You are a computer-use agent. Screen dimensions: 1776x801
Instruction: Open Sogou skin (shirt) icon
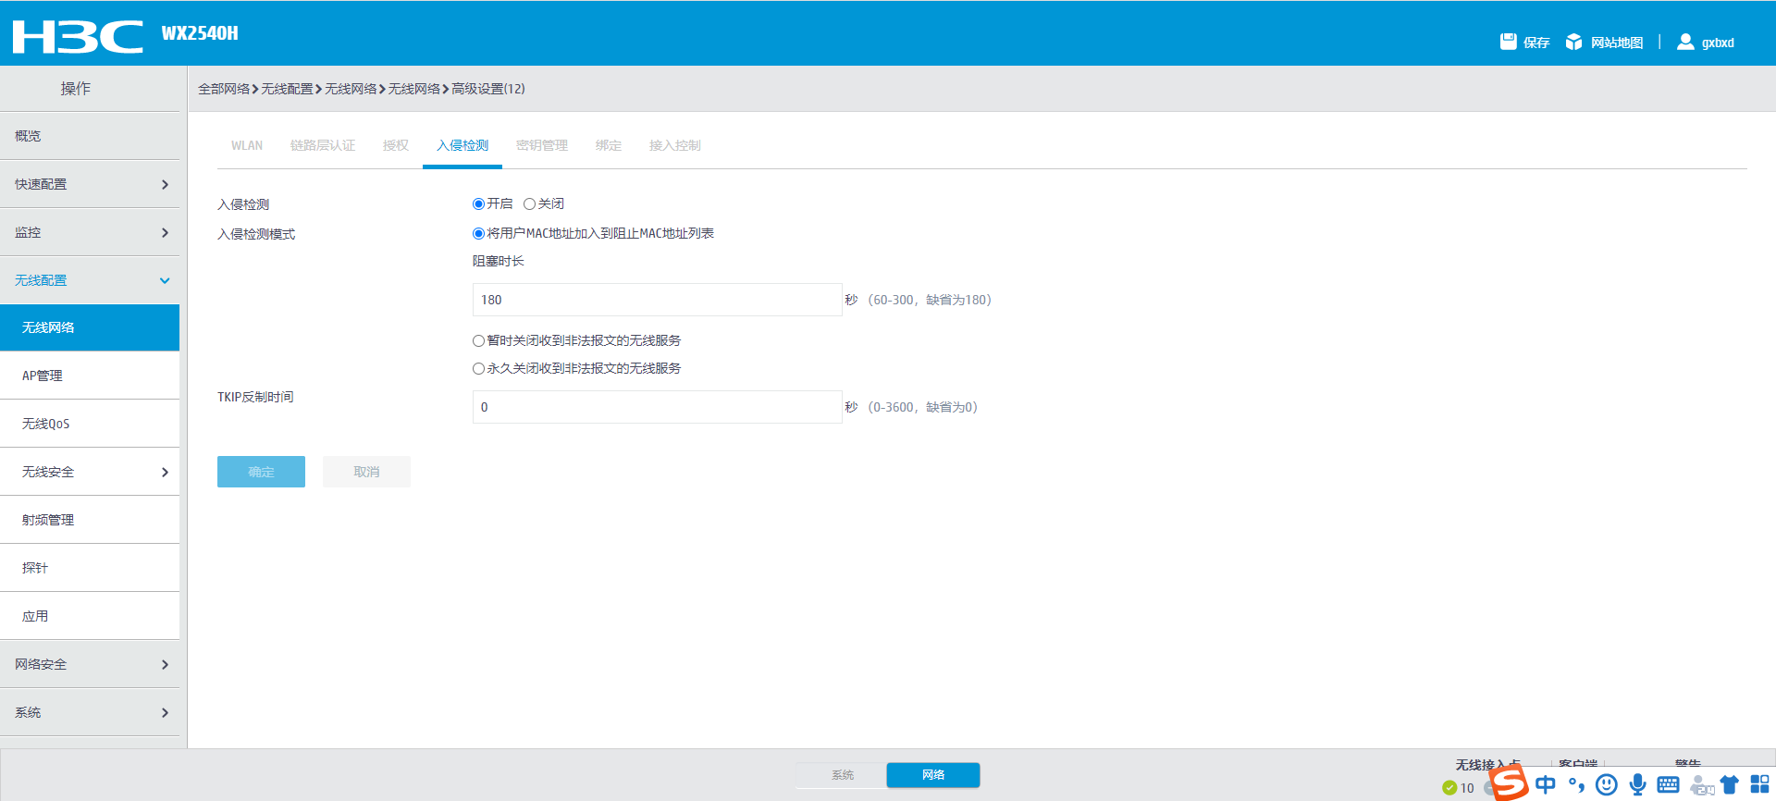click(1730, 785)
